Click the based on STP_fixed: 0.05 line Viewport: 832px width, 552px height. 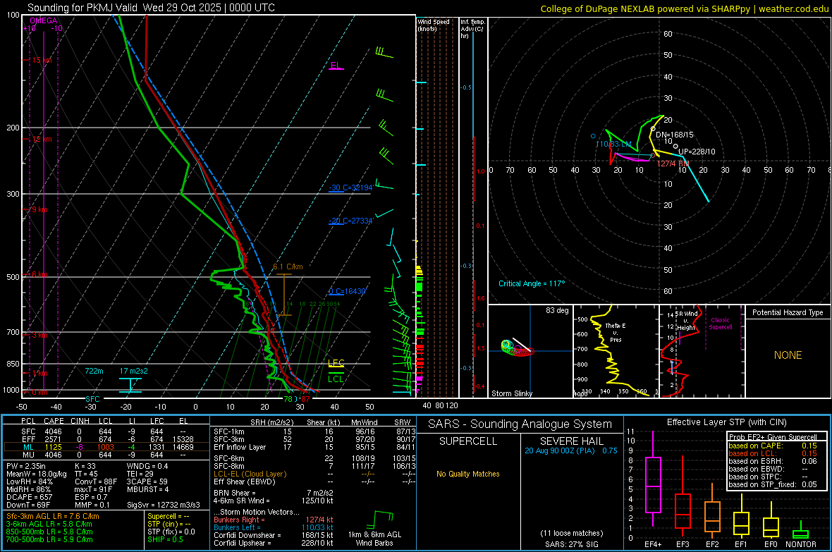772,484
